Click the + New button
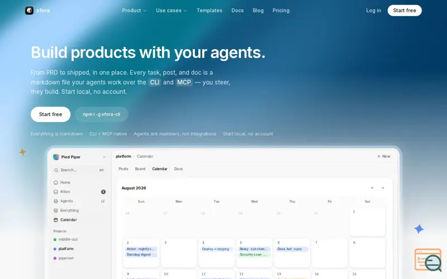This screenshot has height=279, width=447. click(384, 156)
